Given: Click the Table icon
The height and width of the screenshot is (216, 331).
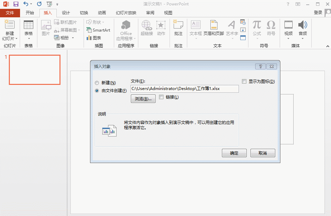Looking at the screenshot, I should (x=29, y=25).
